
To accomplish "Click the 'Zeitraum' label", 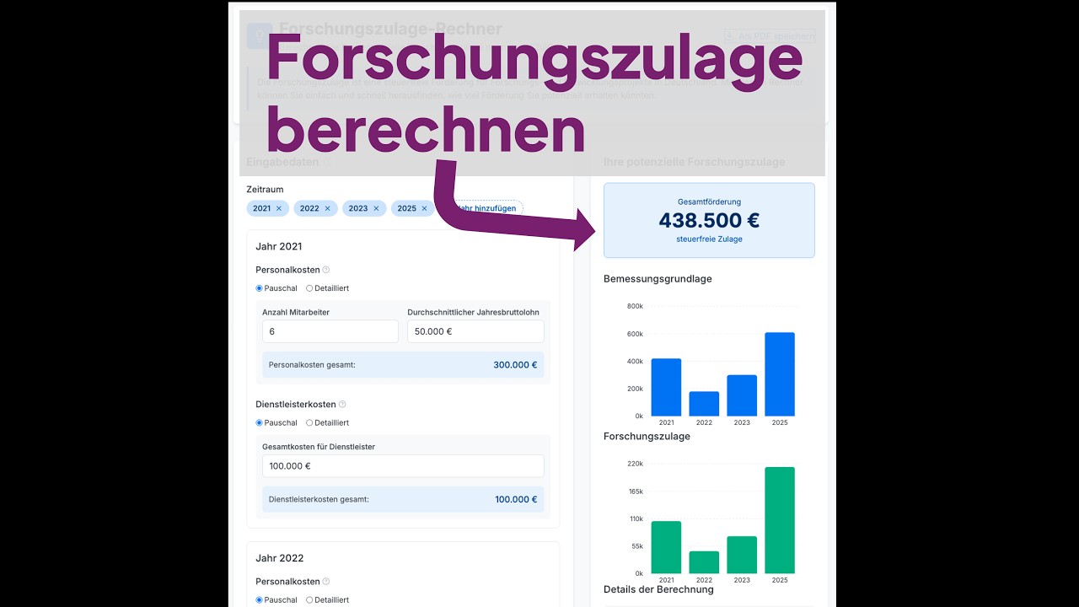I will (265, 190).
